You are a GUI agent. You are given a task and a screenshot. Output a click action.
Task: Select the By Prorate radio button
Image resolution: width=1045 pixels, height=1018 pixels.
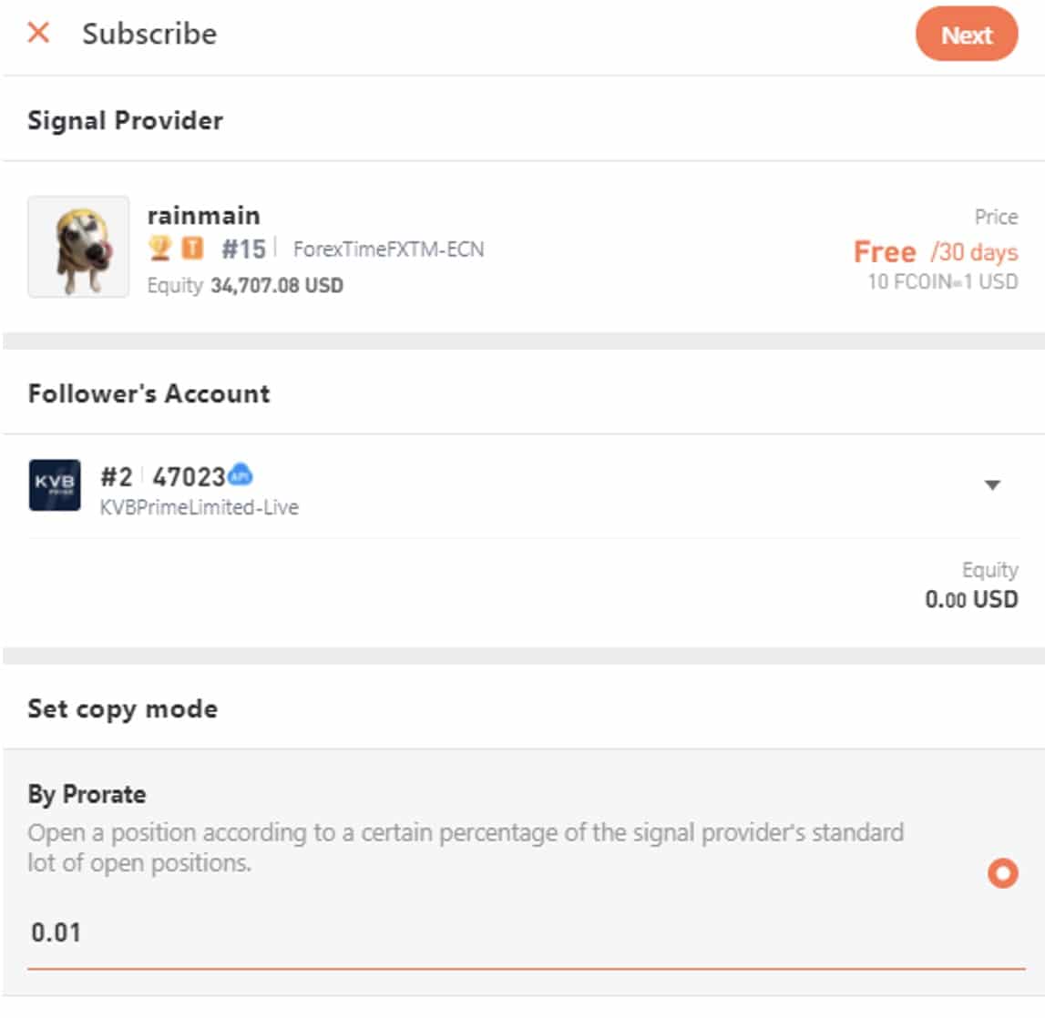tap(1002, 874)
